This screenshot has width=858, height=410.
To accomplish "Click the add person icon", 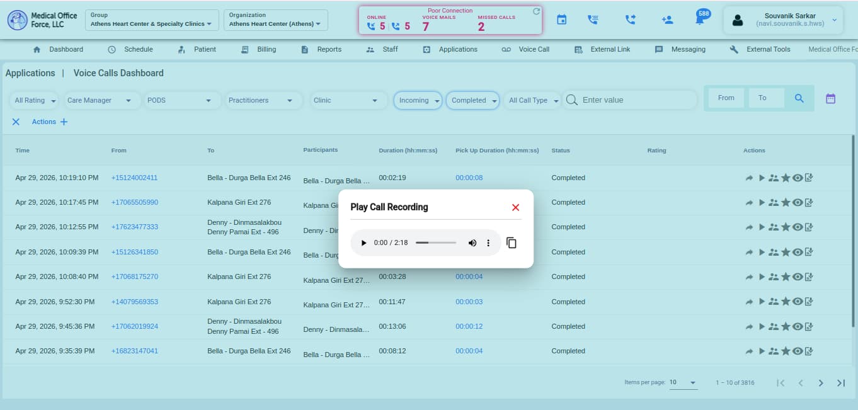I will [x=668, y=20].
